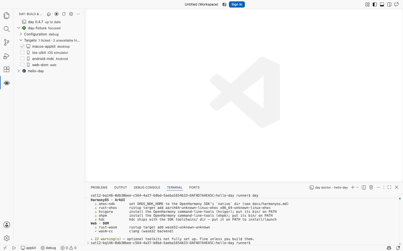The width and height of the screenshot is (403, 251).
Task: Click the Untitled (Workspace) title
Action: click(x=201, y=4)
